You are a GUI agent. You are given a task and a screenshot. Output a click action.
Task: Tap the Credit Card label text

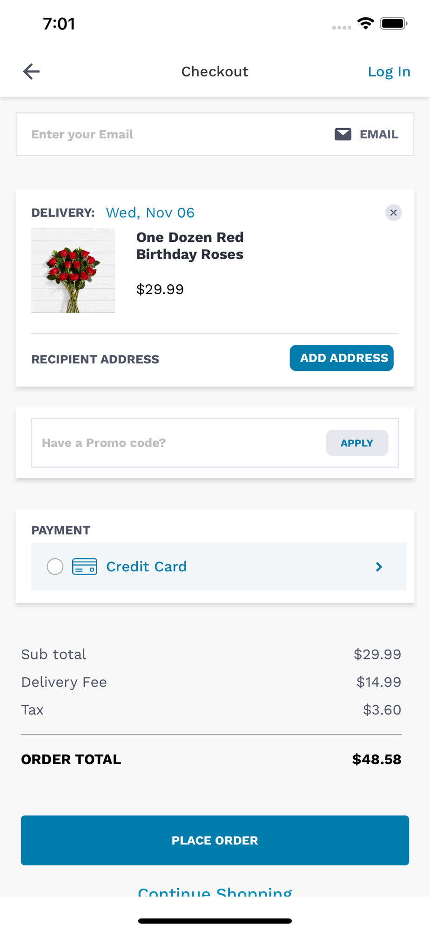point(146,567)
